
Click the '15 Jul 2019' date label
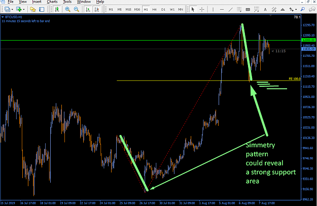click(x=8, y=203)
